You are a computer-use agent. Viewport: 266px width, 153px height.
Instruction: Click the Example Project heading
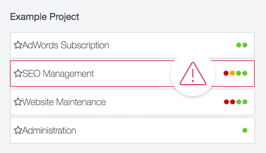click(45, 16)
